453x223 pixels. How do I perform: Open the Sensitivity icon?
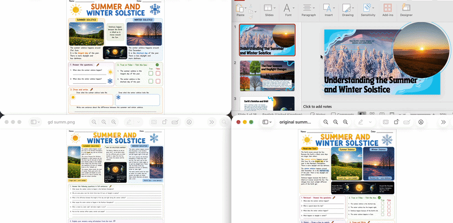(366, 7)
